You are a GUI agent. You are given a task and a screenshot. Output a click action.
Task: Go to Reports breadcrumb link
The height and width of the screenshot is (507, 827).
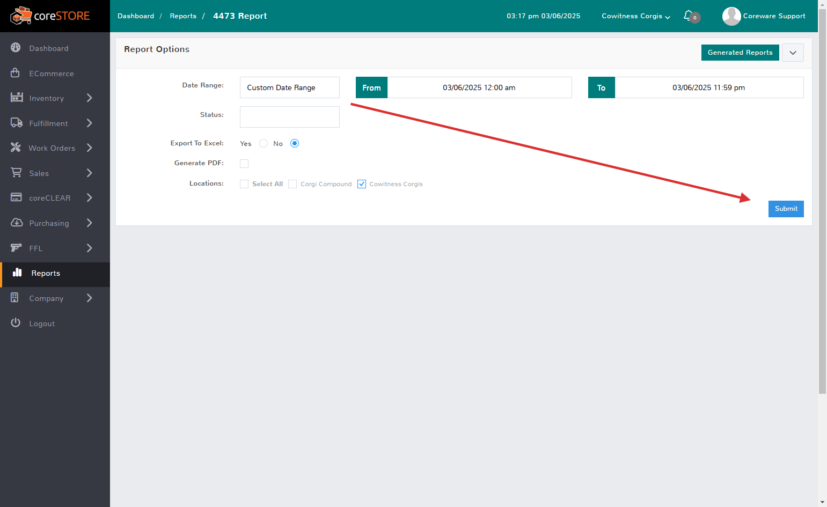183,16
